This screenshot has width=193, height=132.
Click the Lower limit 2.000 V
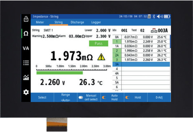coord(103,30)
